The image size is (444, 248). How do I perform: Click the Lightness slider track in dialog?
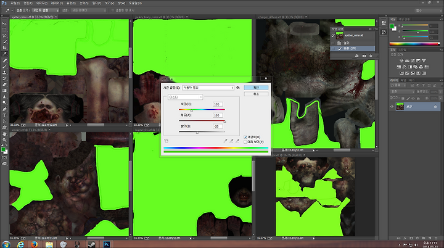pos(202,132)
